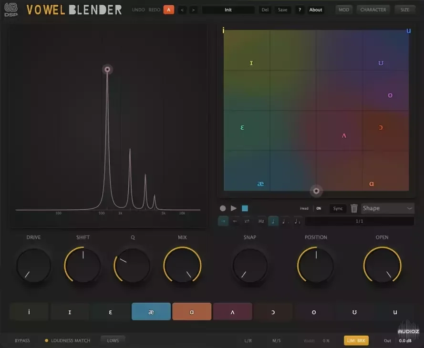Click the DRIVE knob
Screen dimensions: 424x348
click(33, 266)
